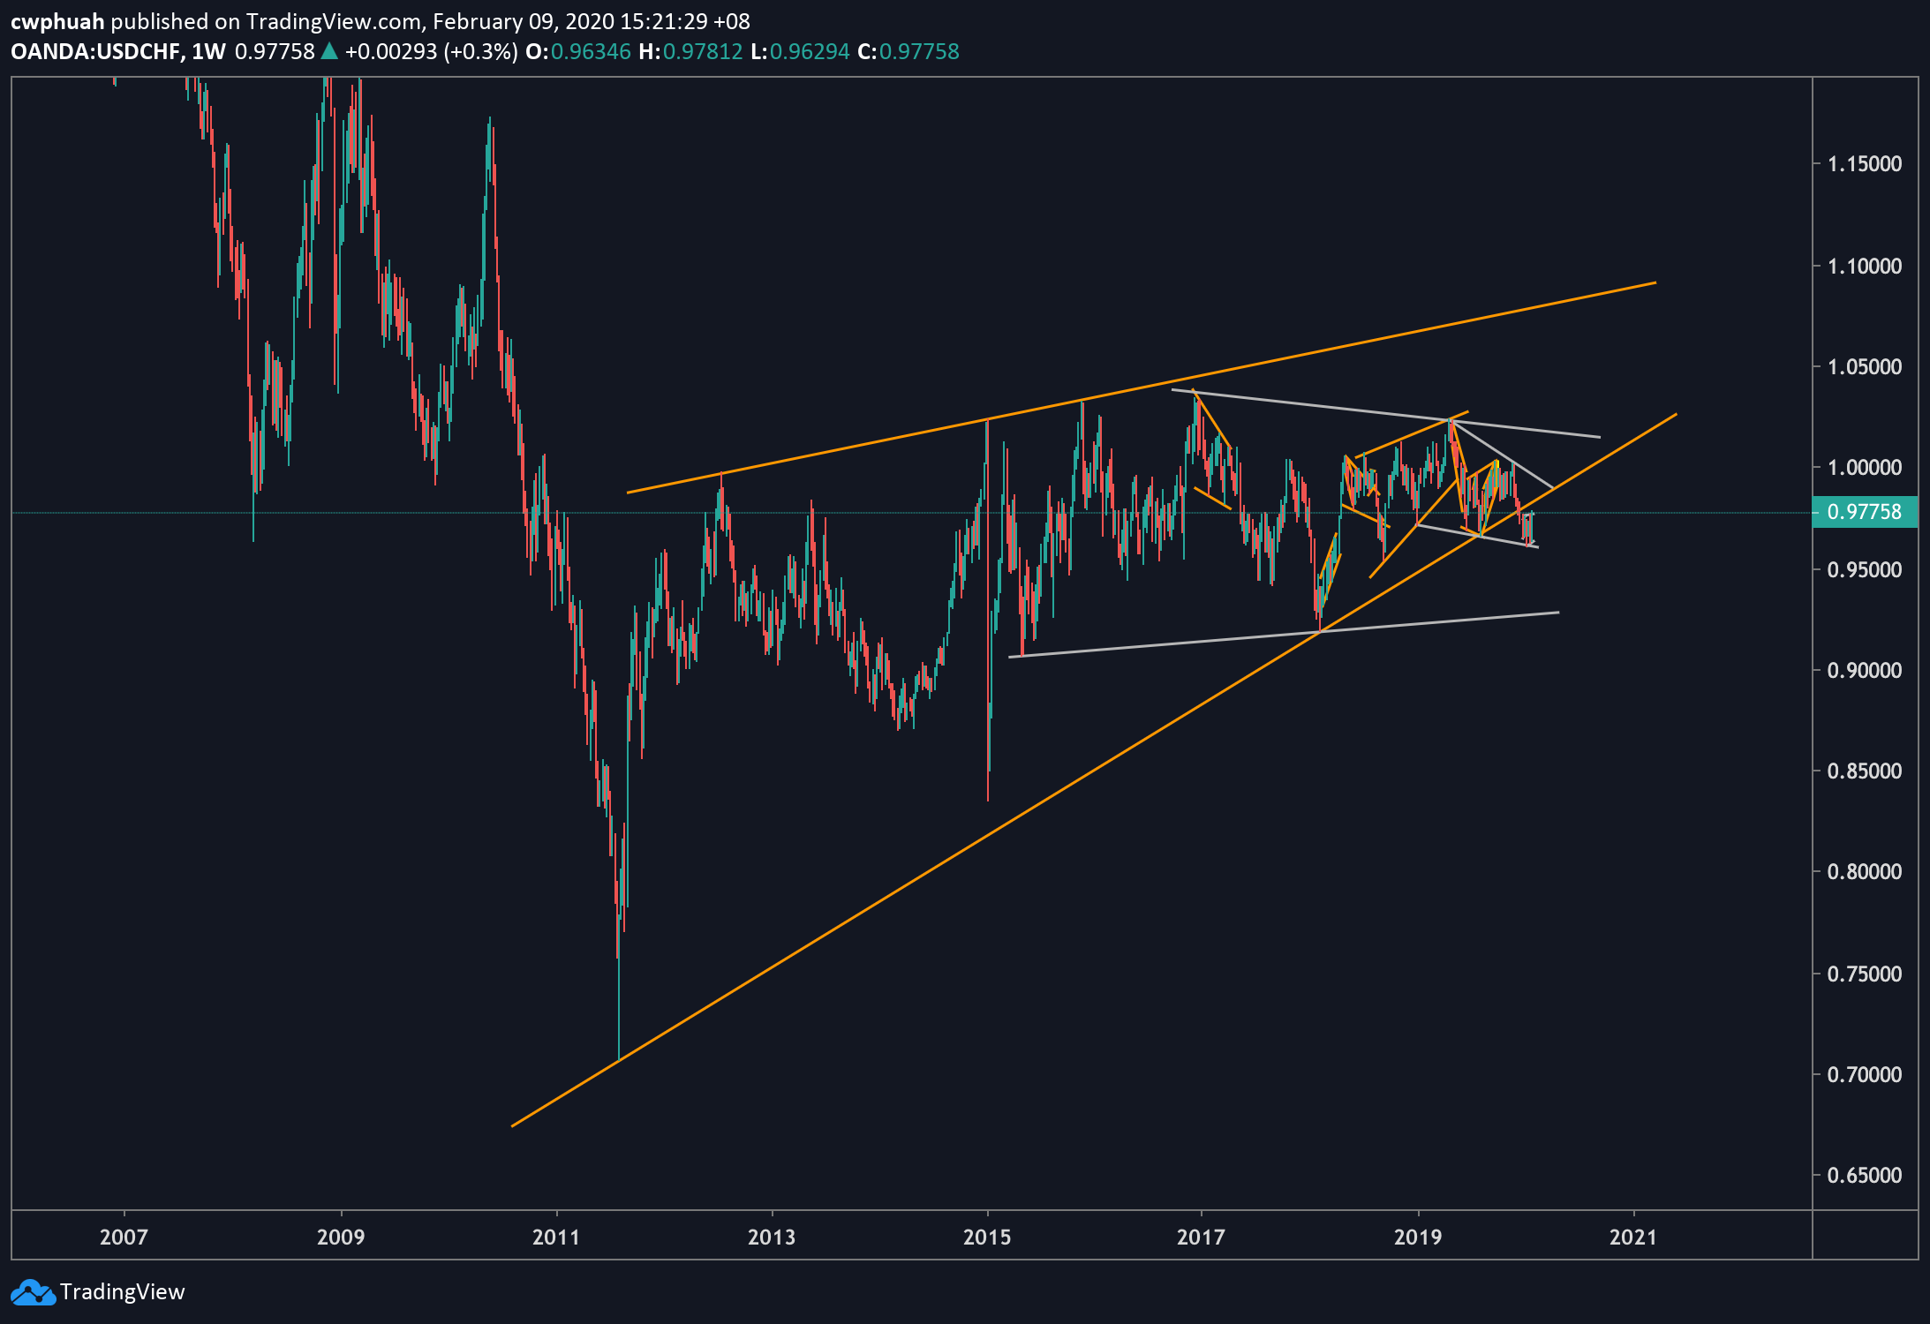Click the green up-arrow change indicator

(329, 51)
